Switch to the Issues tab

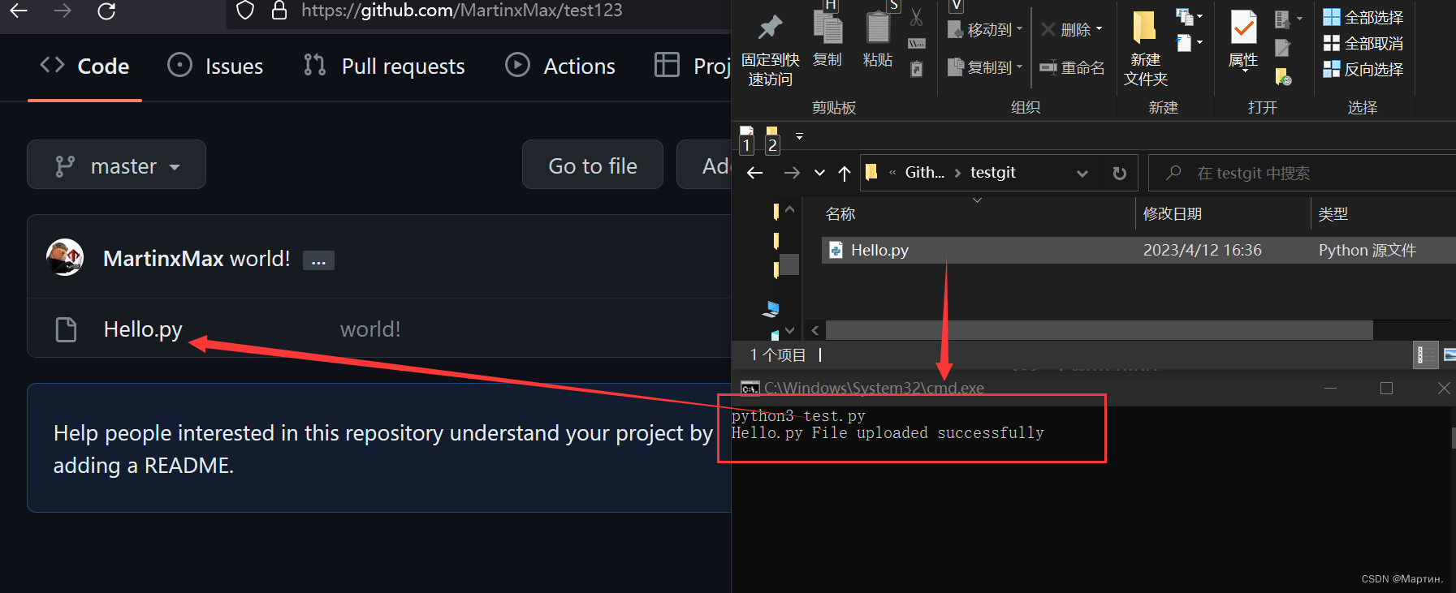(x=215, y=66)
